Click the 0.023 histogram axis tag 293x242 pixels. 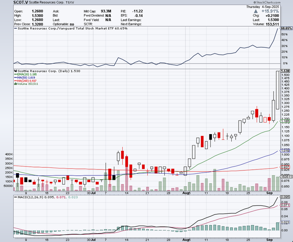pyautogui.click(x=285, y=222)
